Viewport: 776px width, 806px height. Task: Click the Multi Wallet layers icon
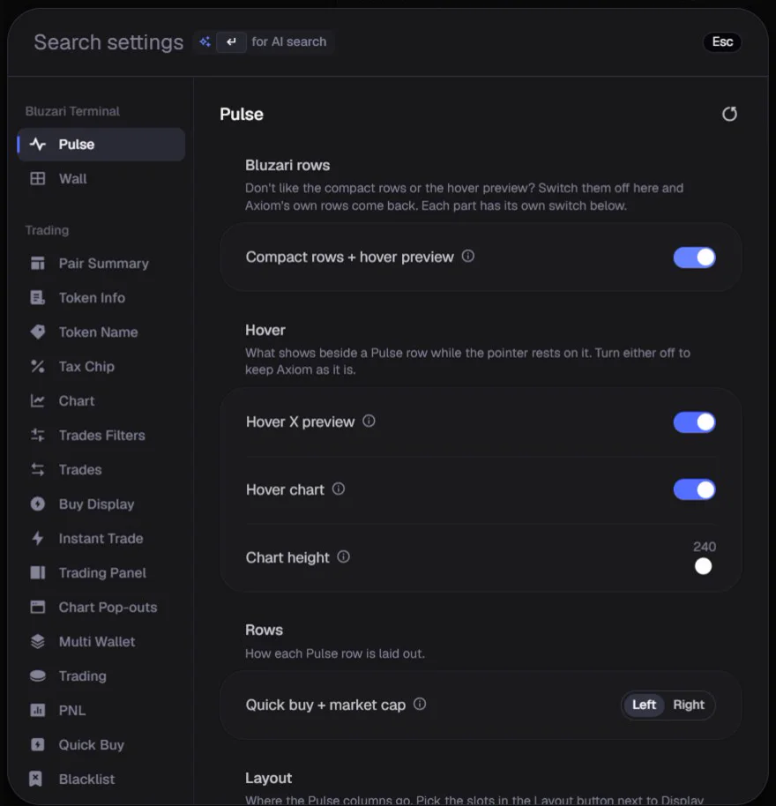(38, 641)
